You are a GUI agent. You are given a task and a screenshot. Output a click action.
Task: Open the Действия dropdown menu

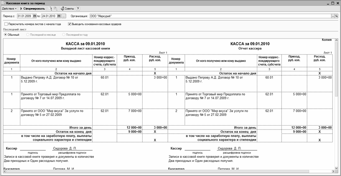[x=9, y=9]
